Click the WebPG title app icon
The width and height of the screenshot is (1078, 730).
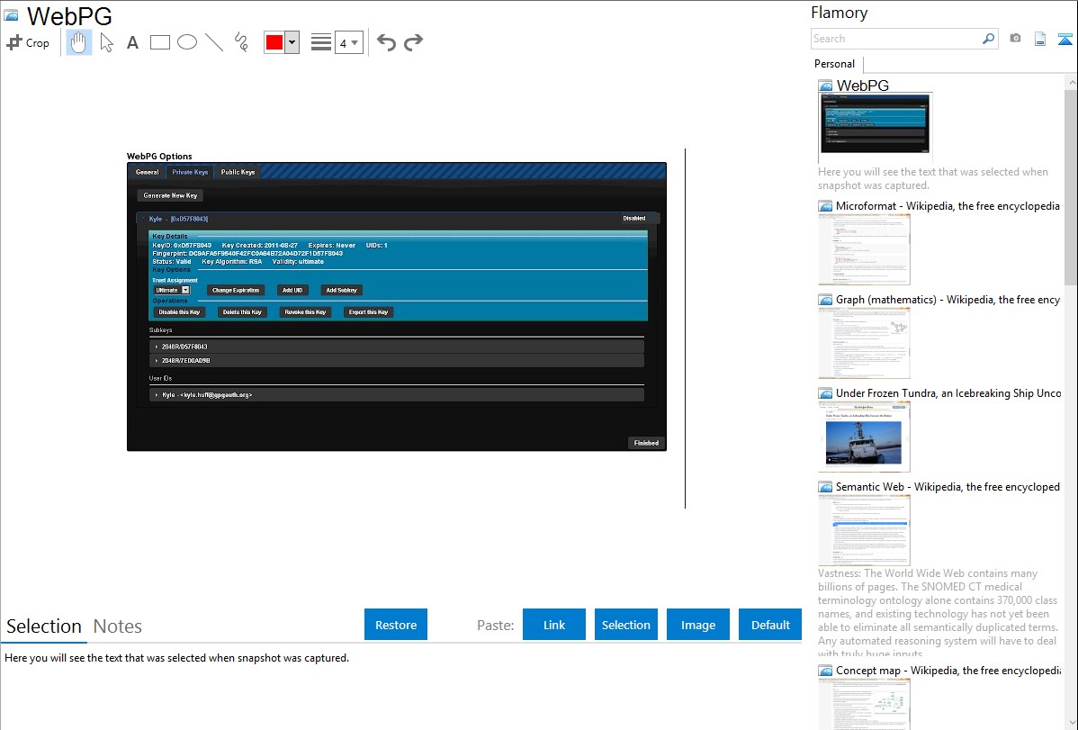coord(11,15)
